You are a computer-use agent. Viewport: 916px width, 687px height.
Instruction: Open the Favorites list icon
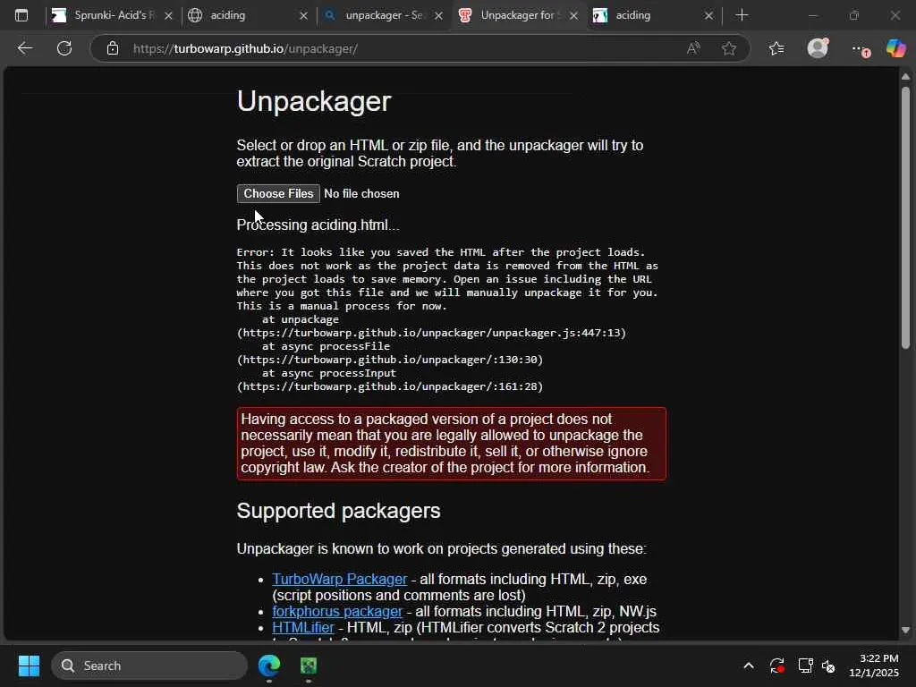[x=776, y=48]
